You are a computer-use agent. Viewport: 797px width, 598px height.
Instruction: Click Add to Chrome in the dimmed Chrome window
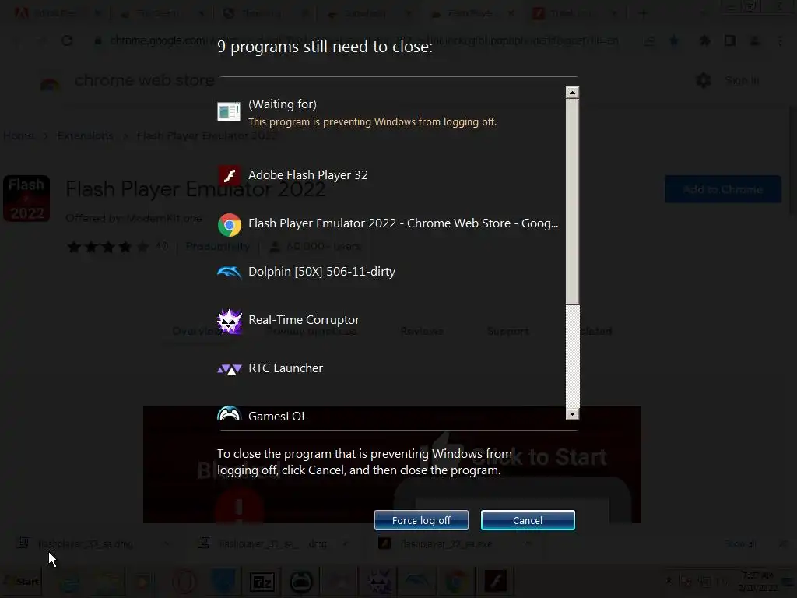click(723, 190)
